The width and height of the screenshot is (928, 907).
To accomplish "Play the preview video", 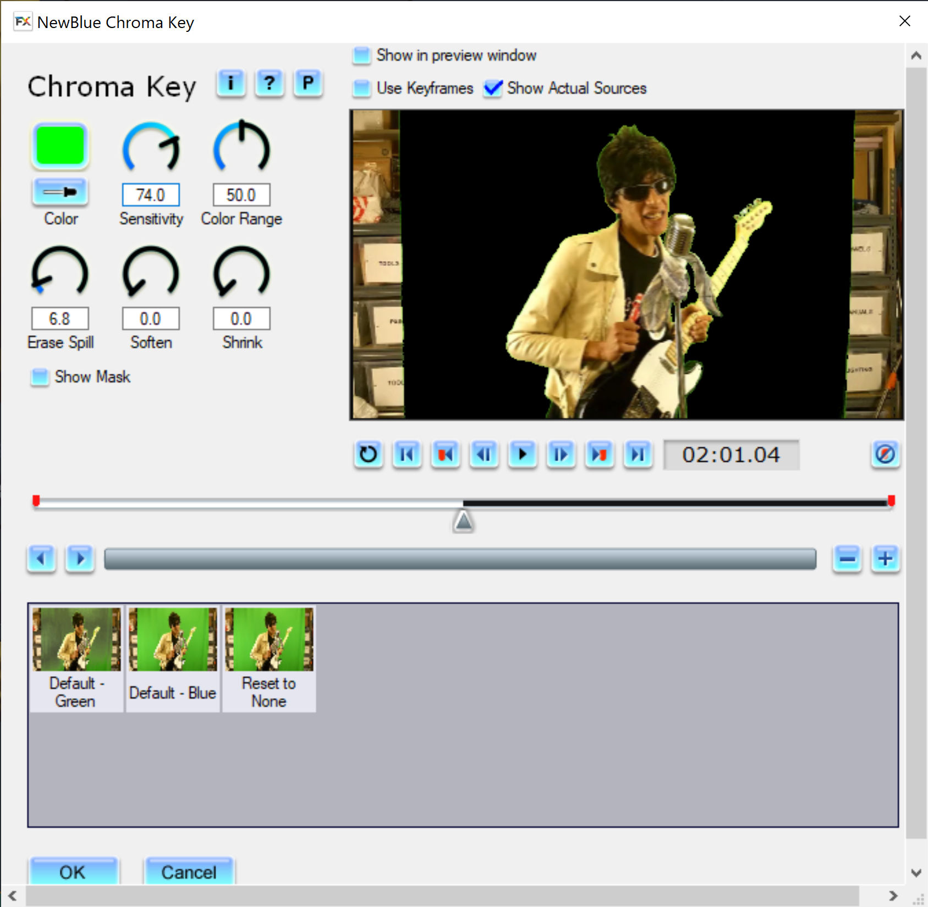I will tap(523, 455).
